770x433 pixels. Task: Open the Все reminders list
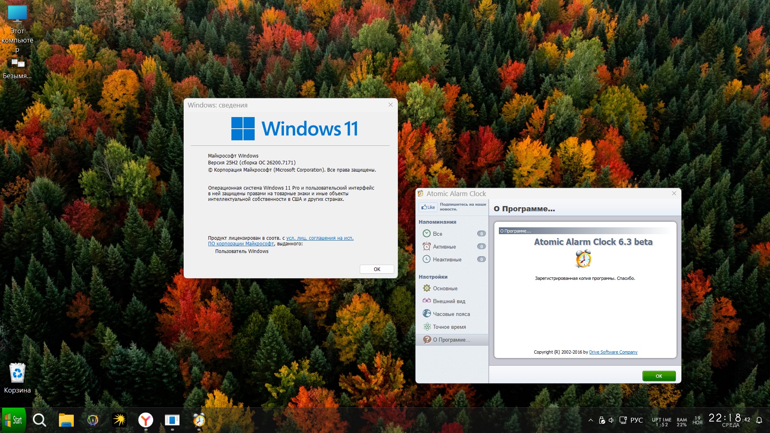[437, 234]
